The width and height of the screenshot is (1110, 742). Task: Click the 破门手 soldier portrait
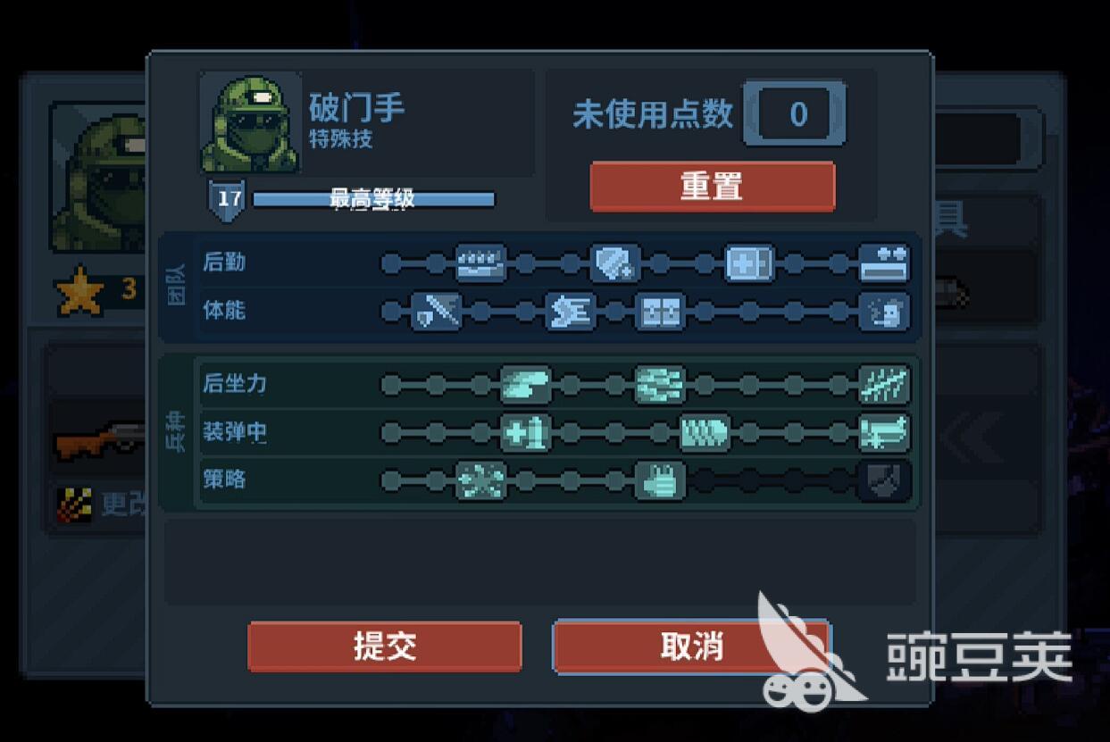coord(251,123)
